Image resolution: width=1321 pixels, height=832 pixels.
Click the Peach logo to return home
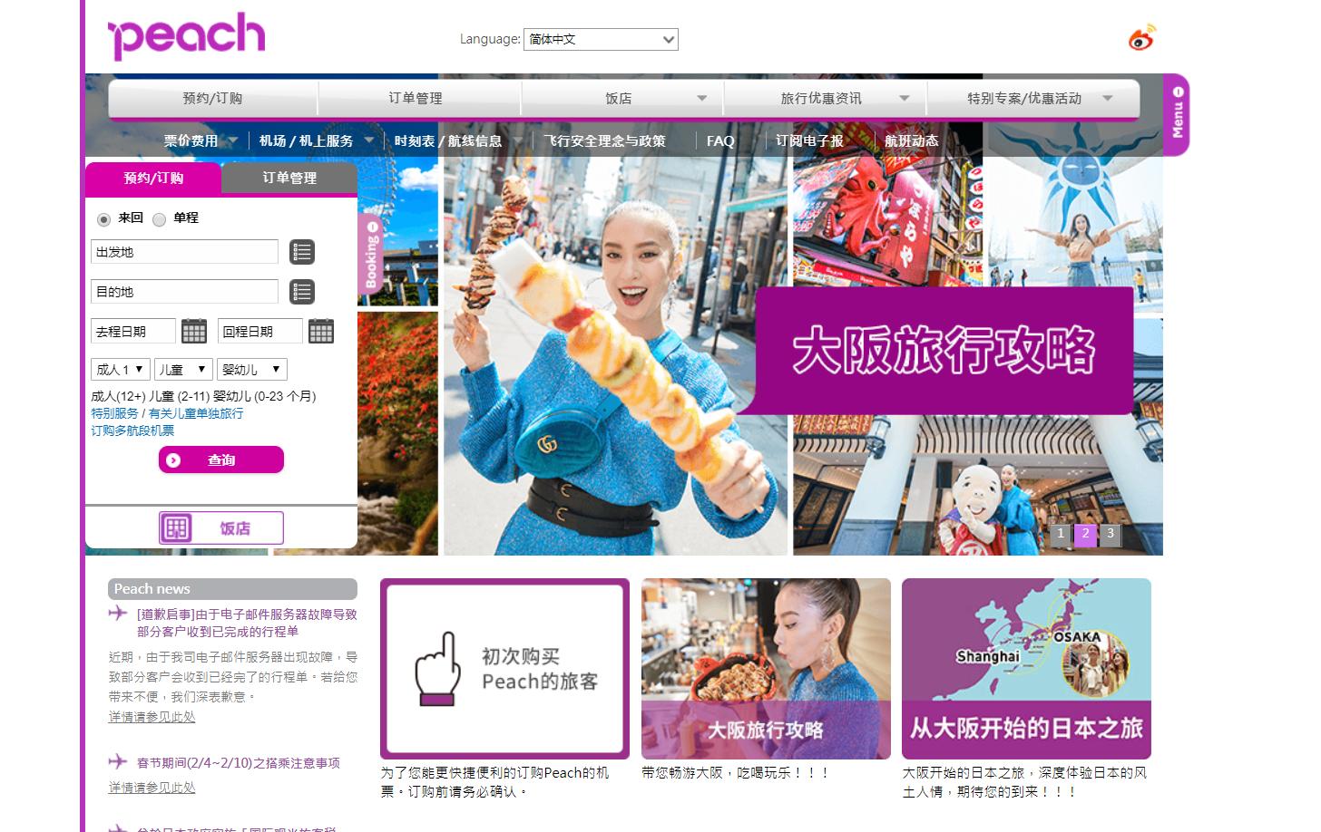pyautogui.click(x=186, y=34)
